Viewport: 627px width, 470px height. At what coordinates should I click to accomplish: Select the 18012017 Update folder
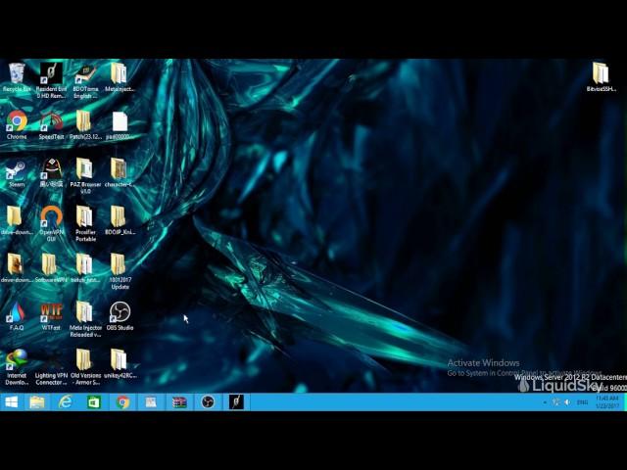point(120,272)
